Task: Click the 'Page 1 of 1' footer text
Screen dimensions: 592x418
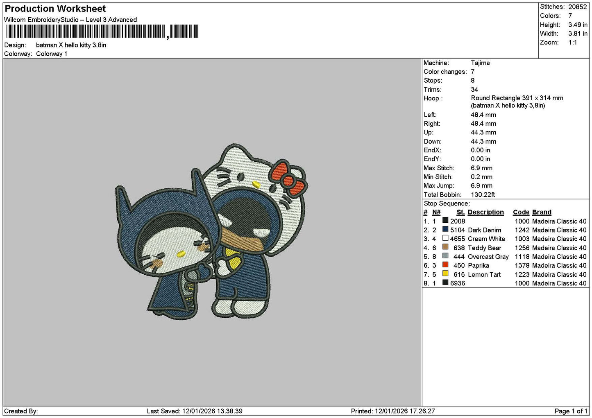Action: click(x=571, y=411)
